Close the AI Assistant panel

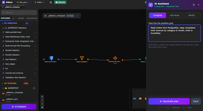pos(199,5)
